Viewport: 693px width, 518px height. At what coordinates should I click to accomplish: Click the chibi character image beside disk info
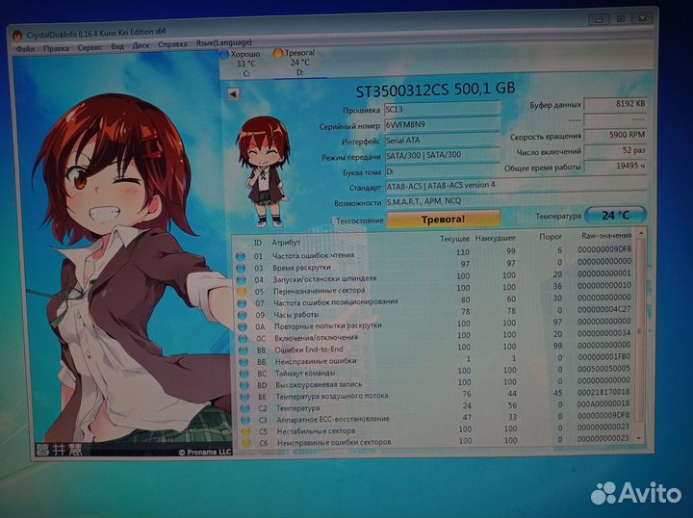coord(263,172)
